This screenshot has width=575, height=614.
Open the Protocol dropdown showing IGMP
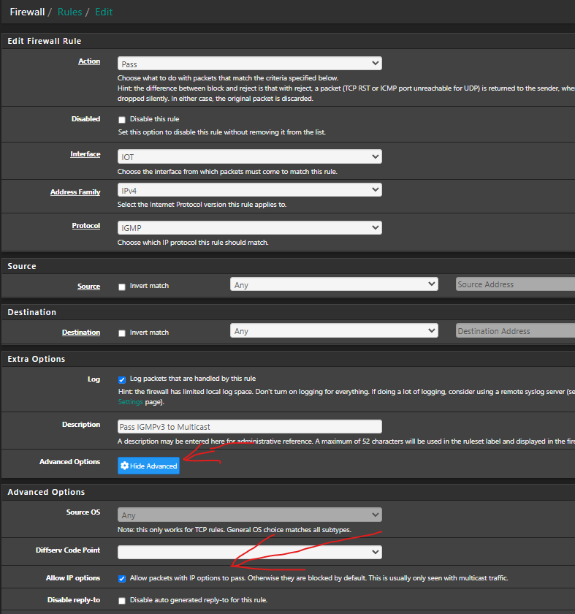point(249,228)
